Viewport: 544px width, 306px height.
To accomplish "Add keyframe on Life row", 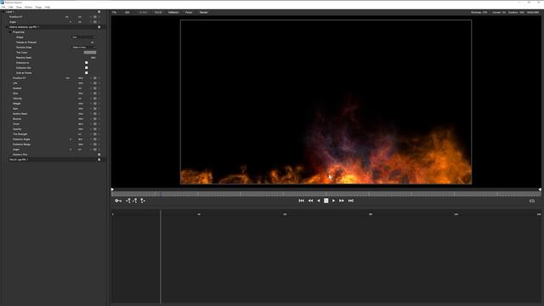I will pyautogui.click(x=94, y=83).
